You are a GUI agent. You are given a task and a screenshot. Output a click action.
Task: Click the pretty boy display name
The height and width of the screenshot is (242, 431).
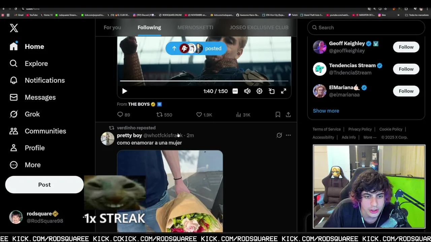click(x=129, y=135)
